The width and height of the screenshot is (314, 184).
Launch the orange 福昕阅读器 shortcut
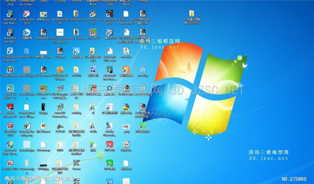(126, 70)
